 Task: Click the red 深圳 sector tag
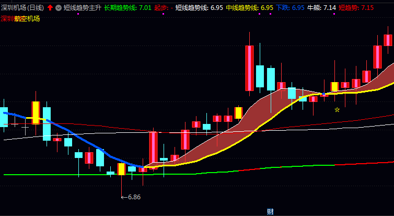tap(7, 18)
